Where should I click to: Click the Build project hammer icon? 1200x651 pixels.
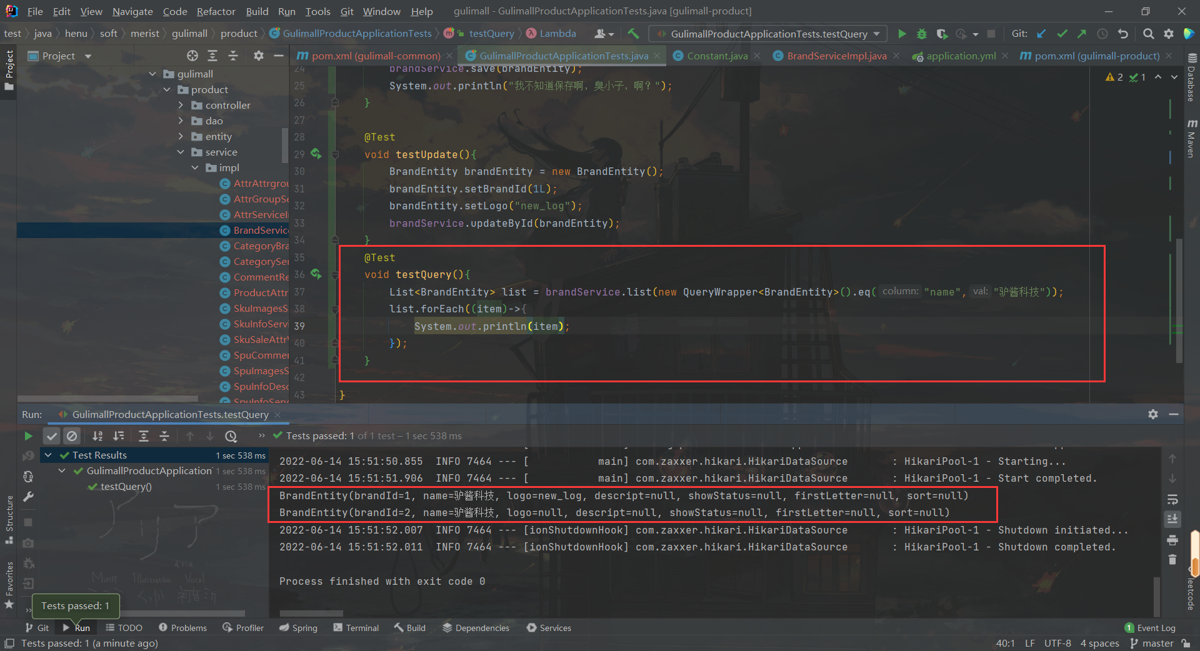coord(633,34)
